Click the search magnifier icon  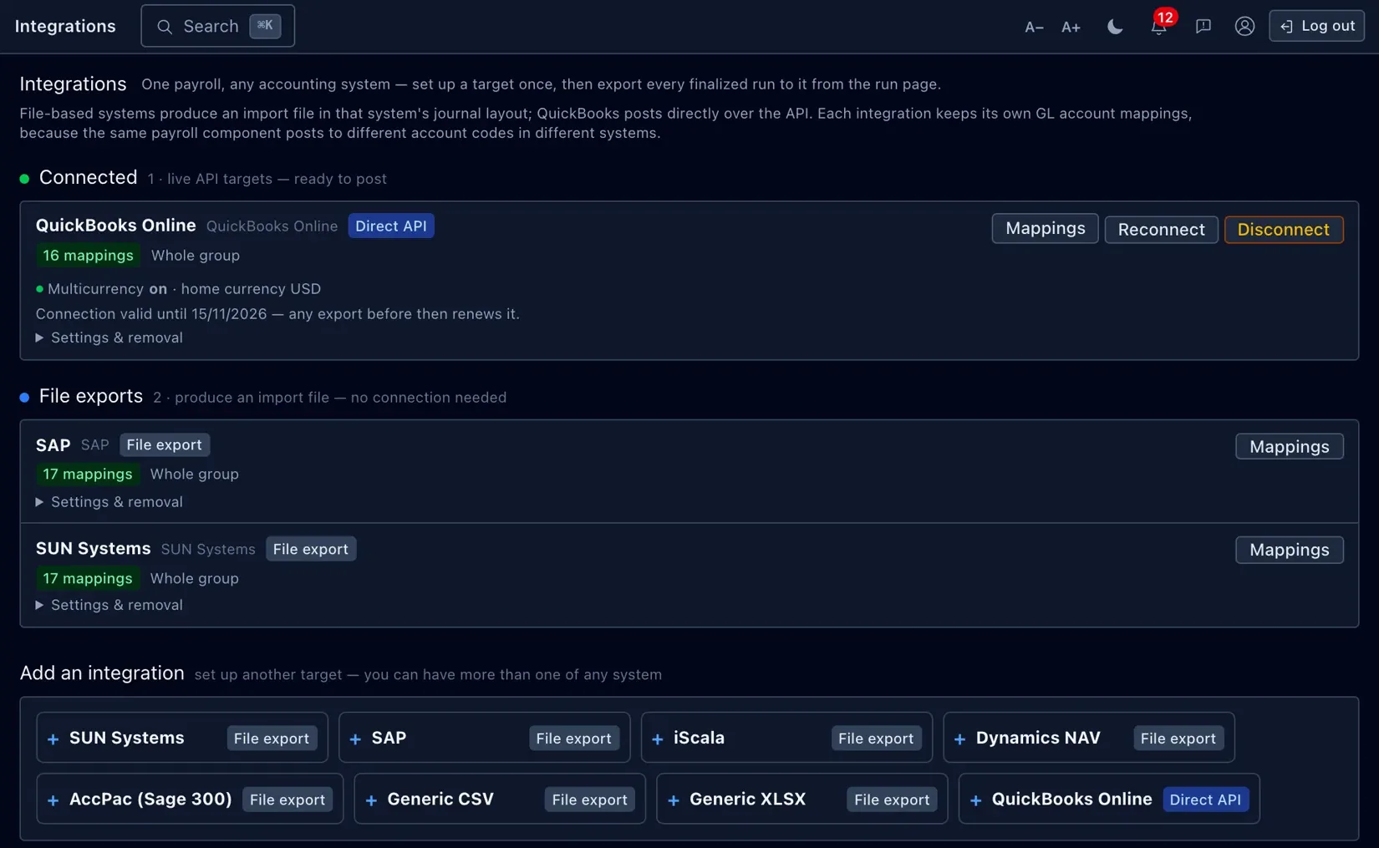coord(165,27)
